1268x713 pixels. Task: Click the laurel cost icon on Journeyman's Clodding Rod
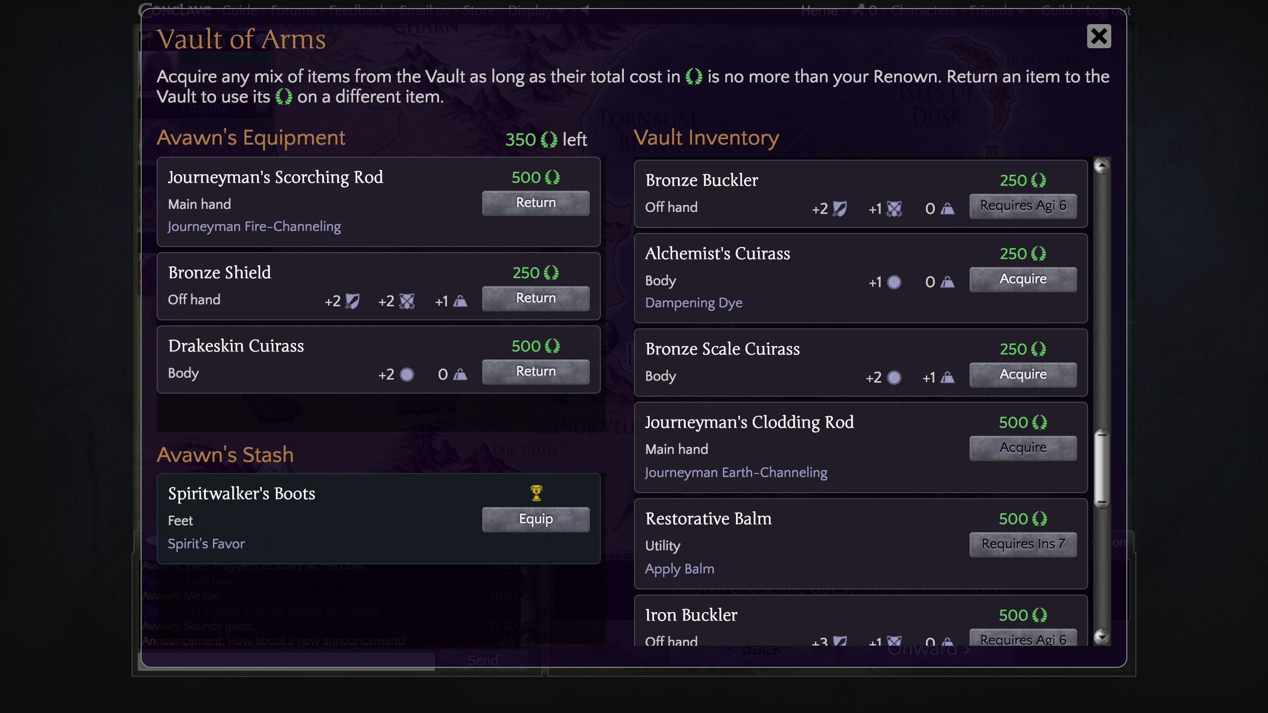click(x=1040, y=422)
